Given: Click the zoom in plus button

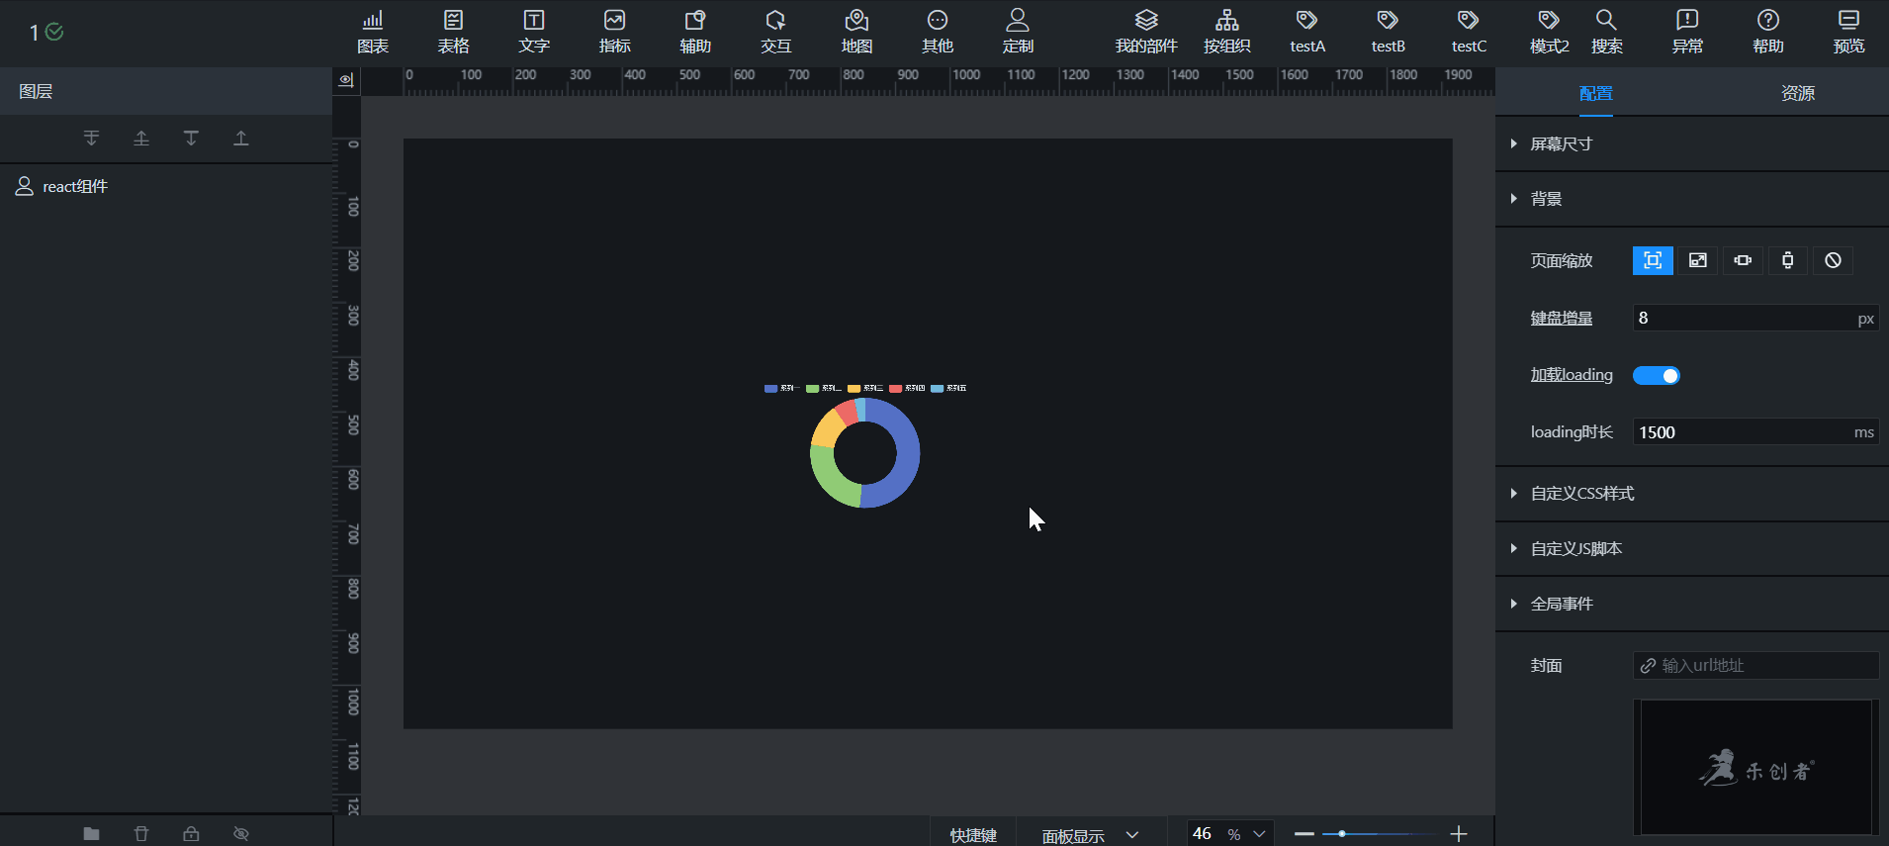Looking at the screenshot, I should [x=1459, y=834].
